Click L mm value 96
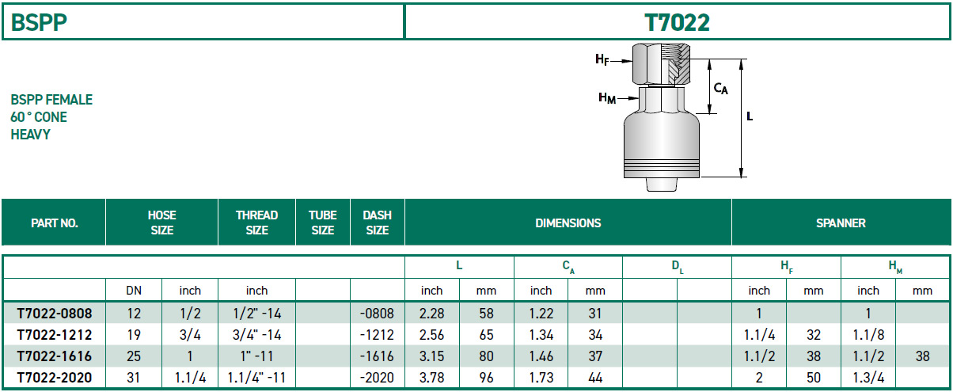 [x=486, y=378]
